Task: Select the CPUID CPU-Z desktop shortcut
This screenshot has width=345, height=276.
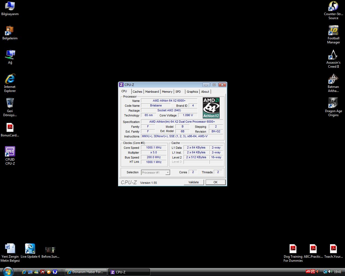Action: [x=10, y=156]
